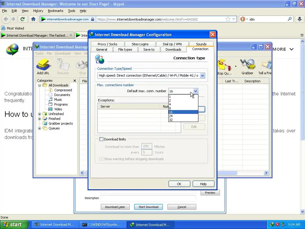
Task: Click the red shield security tray icon
Action: click(277, 225)
